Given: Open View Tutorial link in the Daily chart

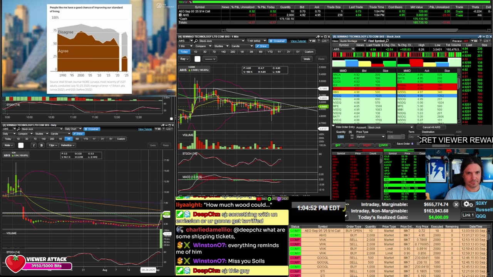Looking at the screenshot, I should 145,129.
